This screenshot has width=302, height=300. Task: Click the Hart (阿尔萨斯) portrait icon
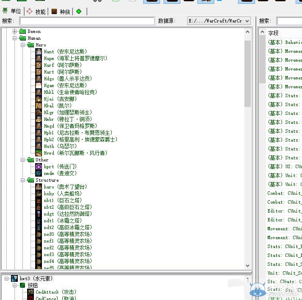pyautogui.click(x=39, y=72)
